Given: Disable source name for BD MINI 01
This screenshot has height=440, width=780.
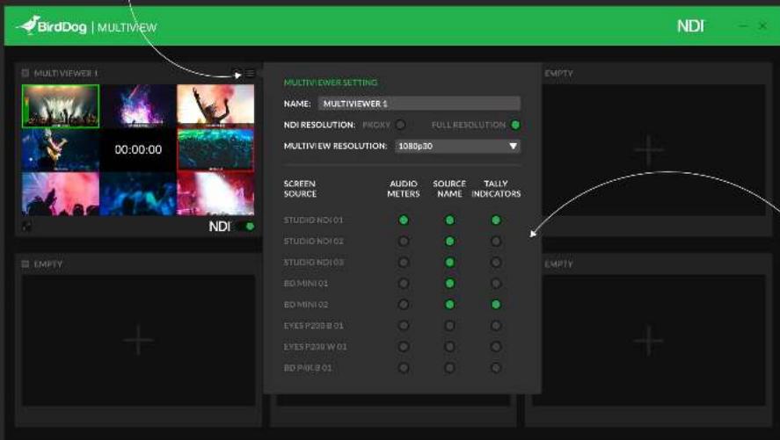Looking at the screenshot, I should click(x=449, y=284).
